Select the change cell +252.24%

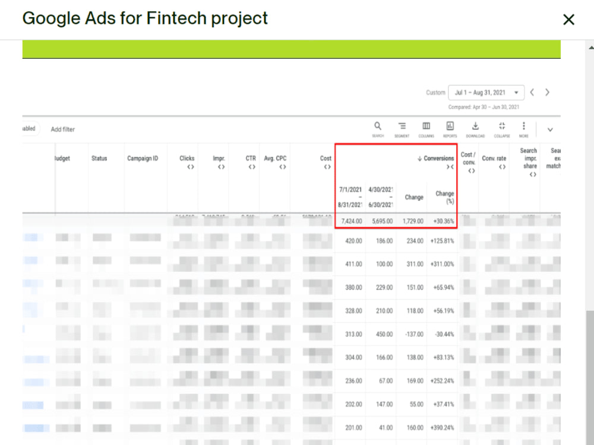click(x=442, y=381)
